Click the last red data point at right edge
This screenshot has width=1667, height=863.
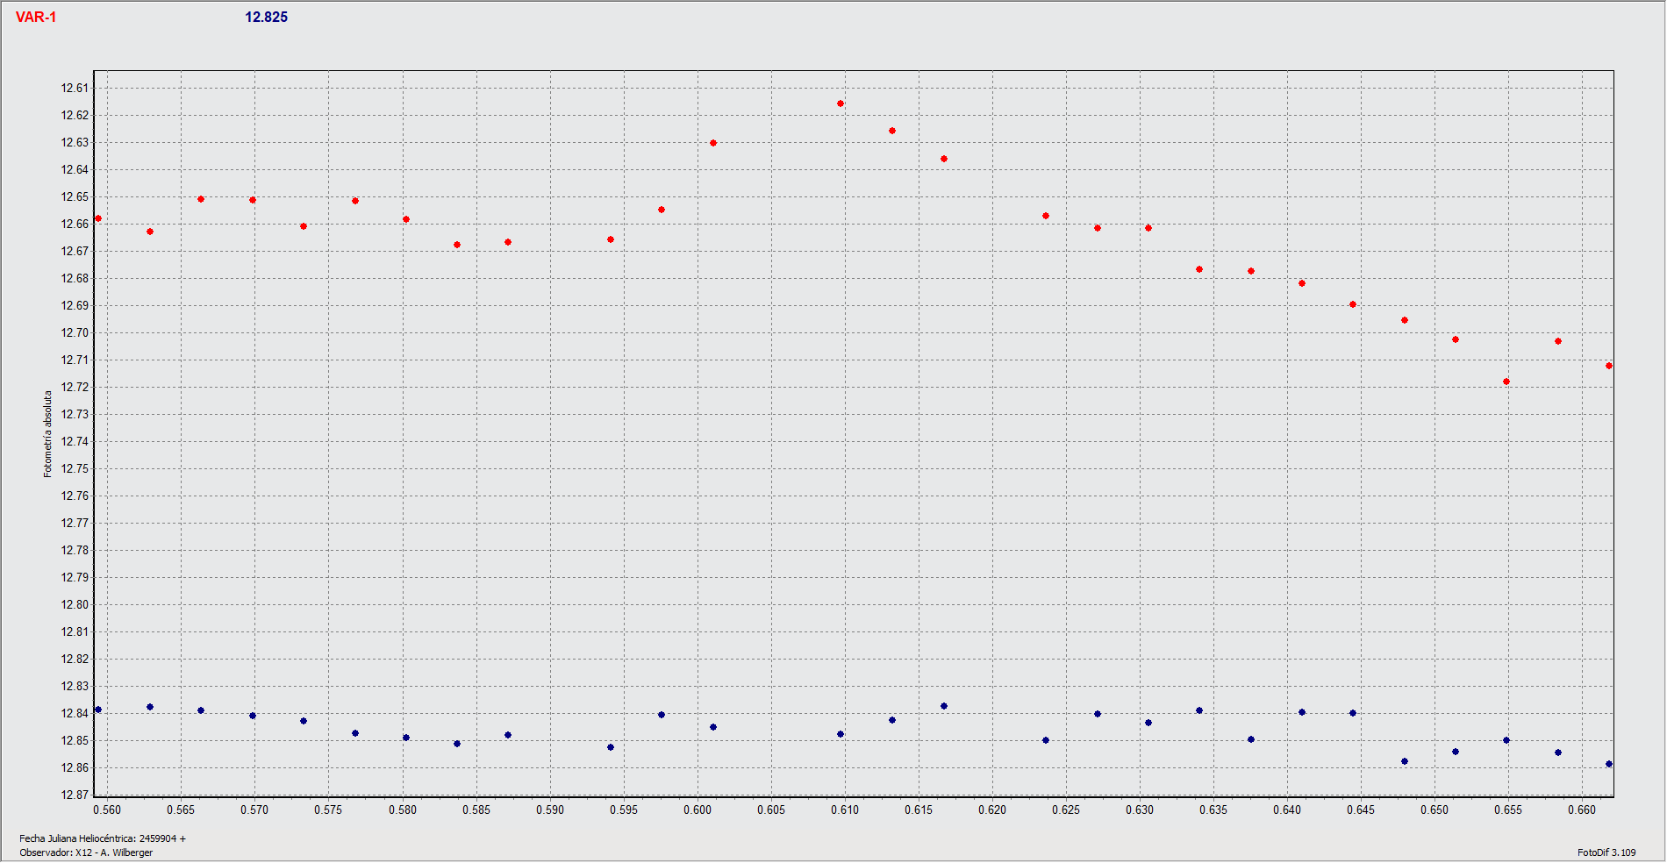click(1609, 366)
